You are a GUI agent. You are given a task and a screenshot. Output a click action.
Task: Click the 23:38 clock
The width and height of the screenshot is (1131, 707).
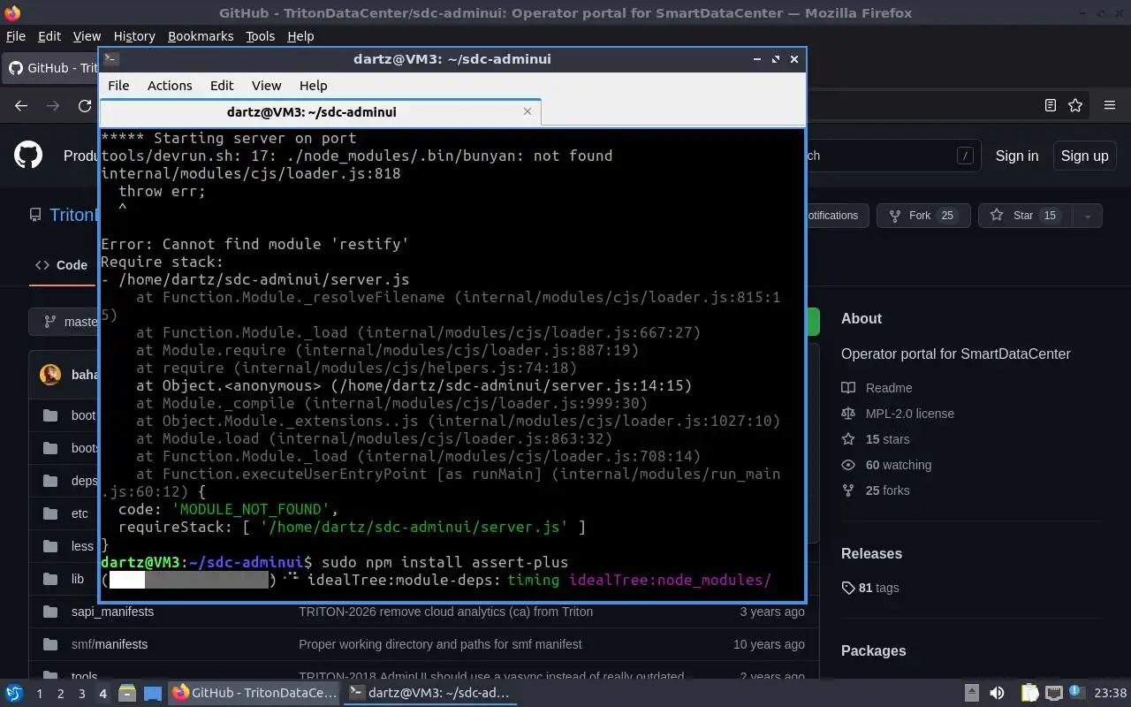1111,693
